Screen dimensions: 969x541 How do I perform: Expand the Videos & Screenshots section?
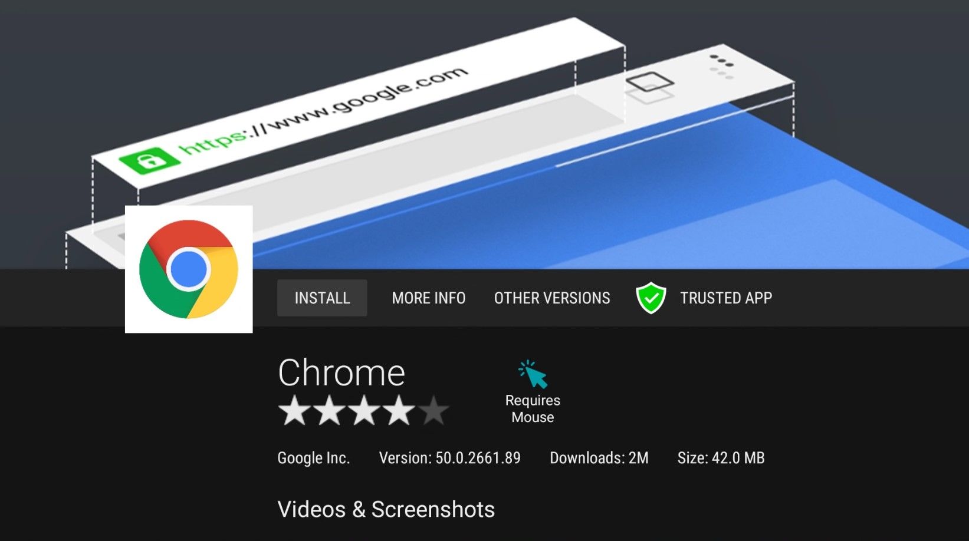point(386,509)
